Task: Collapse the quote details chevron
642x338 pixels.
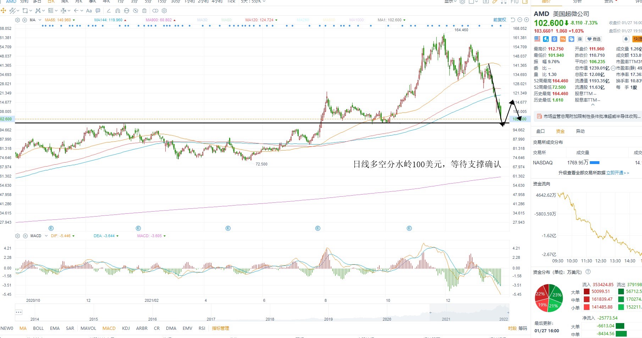Action: 592,105
